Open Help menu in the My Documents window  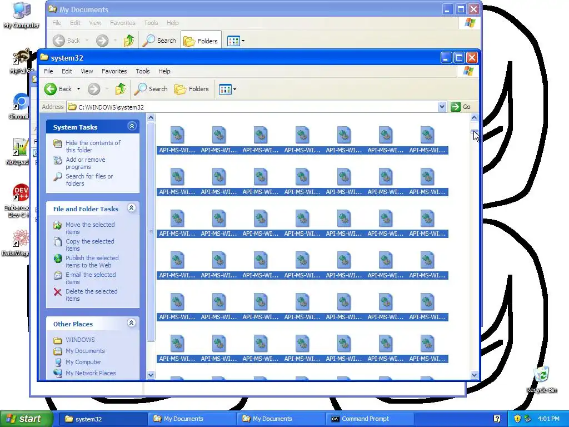click(x=172, y=23)
